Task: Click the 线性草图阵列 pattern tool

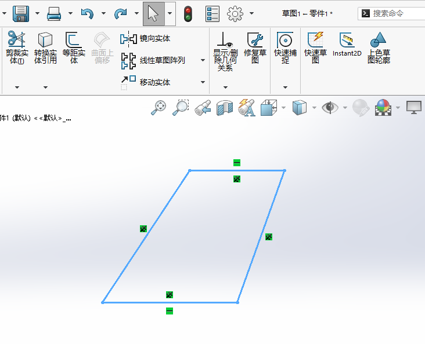Action: (153, 60)
